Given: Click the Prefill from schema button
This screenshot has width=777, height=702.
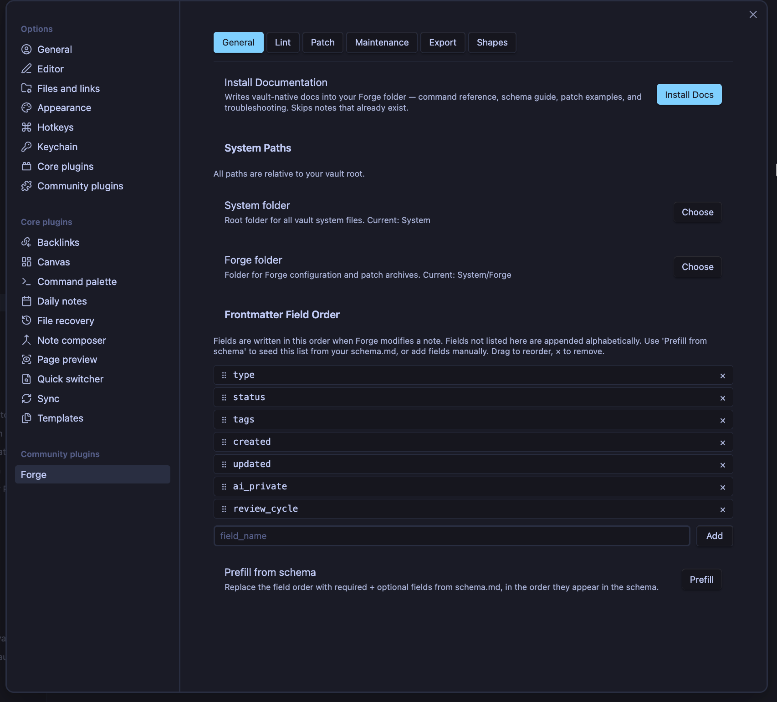Looking at the screenshot, I should click(x=701, y=580).
